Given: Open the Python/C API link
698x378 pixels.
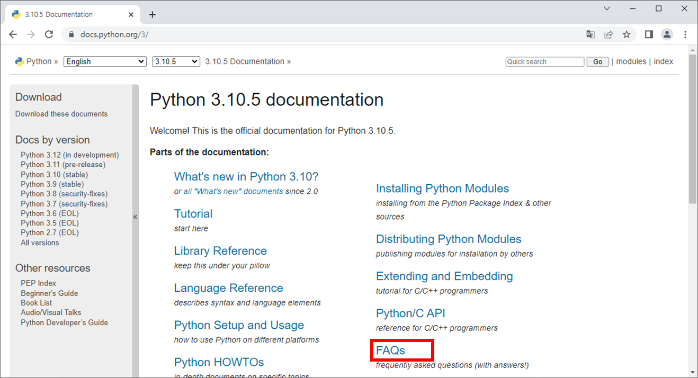Looking at the screenshot, I should coord(410,313).
